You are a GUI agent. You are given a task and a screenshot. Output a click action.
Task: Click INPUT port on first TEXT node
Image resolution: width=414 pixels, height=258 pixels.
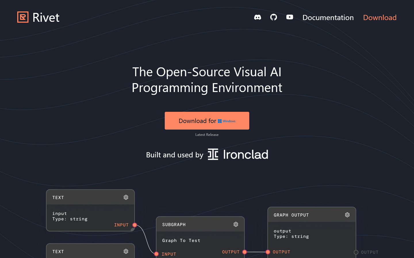pos(135,225)
